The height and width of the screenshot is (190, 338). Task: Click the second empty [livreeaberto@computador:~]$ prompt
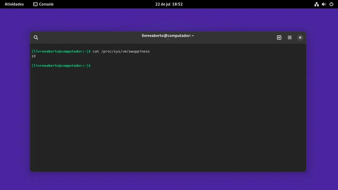61,66
